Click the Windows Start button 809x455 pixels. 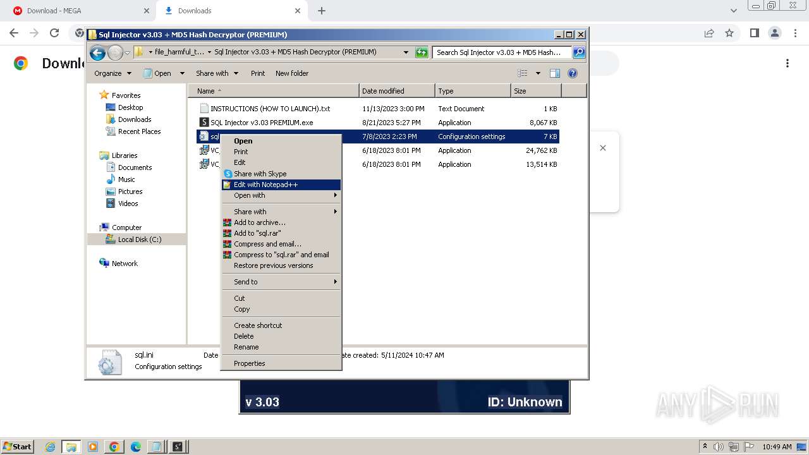pos(18,446)
